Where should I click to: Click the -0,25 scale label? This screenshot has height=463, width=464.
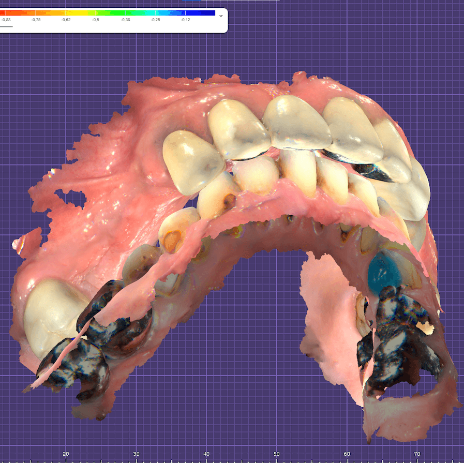155,20
